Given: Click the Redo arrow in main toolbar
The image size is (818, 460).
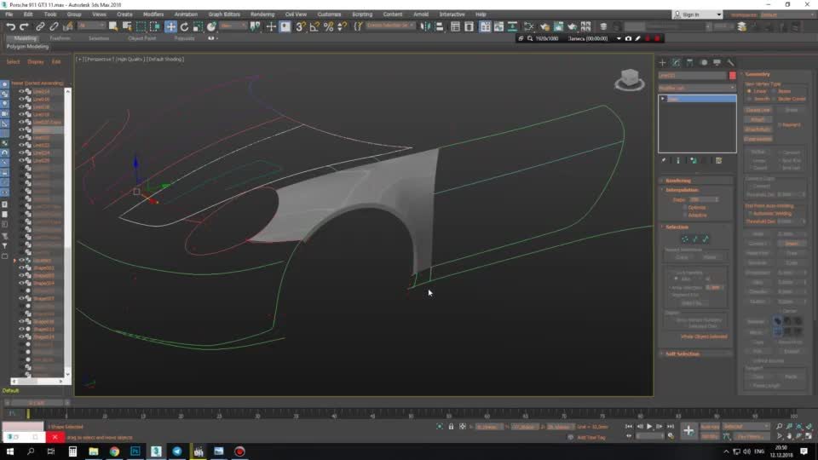Looking at the screenshot, I should tap(24, 26).
